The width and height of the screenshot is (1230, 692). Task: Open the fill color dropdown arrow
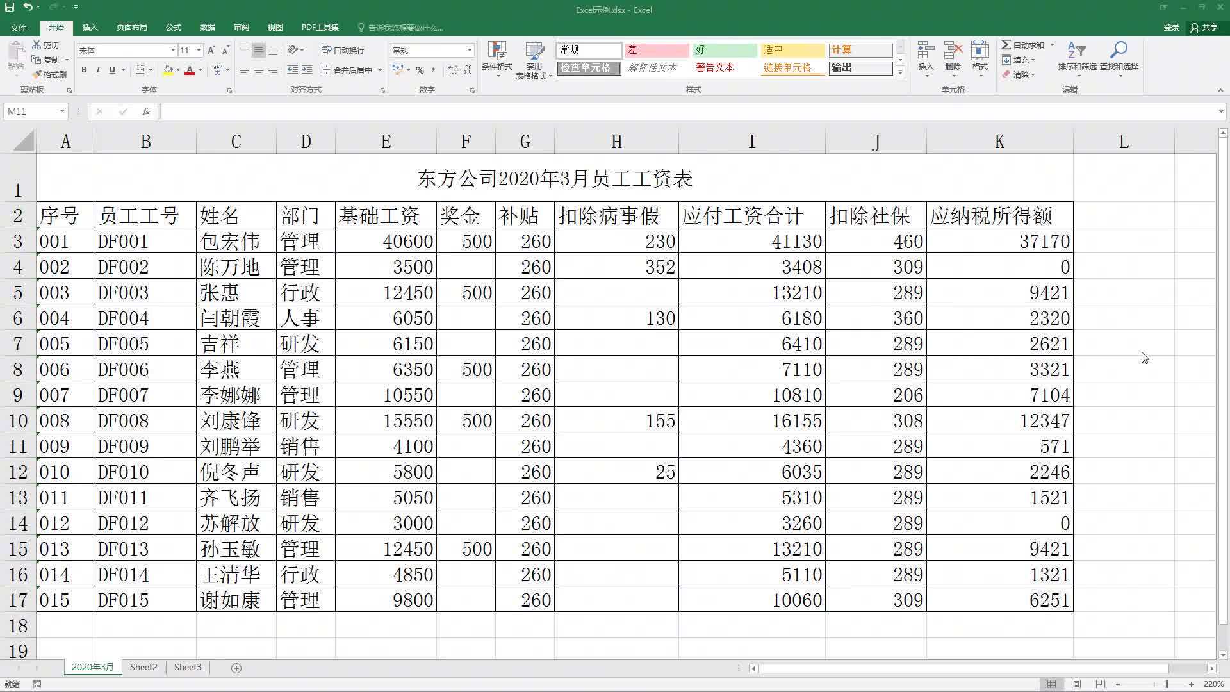click(x=177, y=70)
